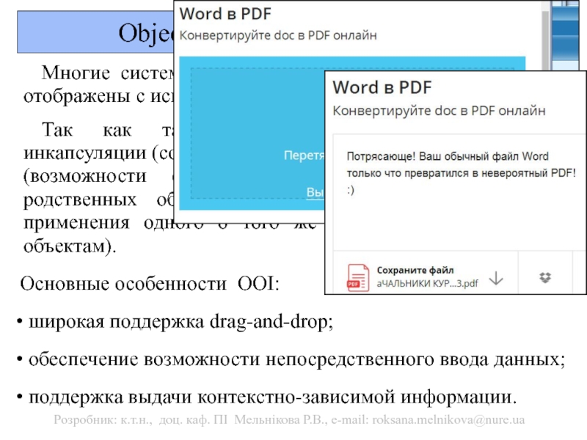Click 'Конвертируйте doc в PDF онлайн' in back window
587x440 pixels.
[x=278, y=35]
